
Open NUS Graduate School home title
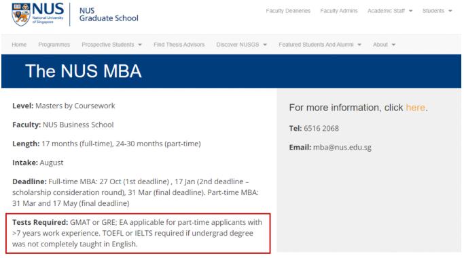click(109, 14)
